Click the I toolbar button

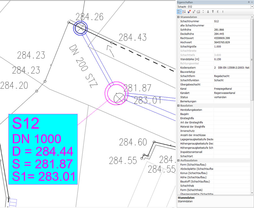tap(223, 12)
